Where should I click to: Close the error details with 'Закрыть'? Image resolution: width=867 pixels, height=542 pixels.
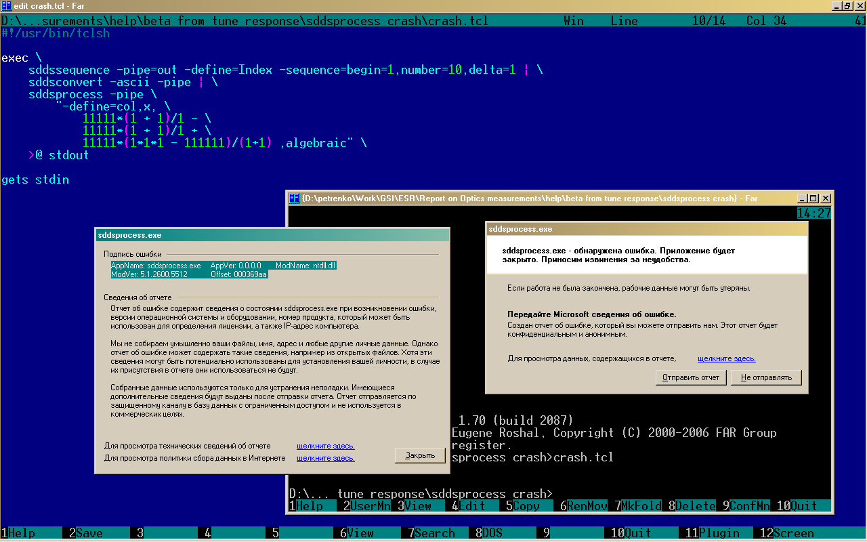point(420,455)
